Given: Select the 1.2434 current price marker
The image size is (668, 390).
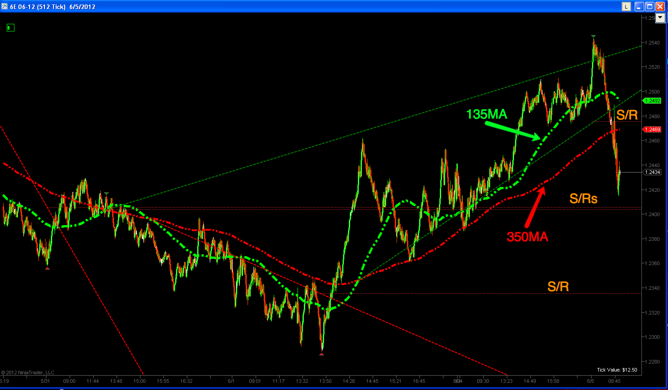Looking at the screenshot, I should pos(652,172).
